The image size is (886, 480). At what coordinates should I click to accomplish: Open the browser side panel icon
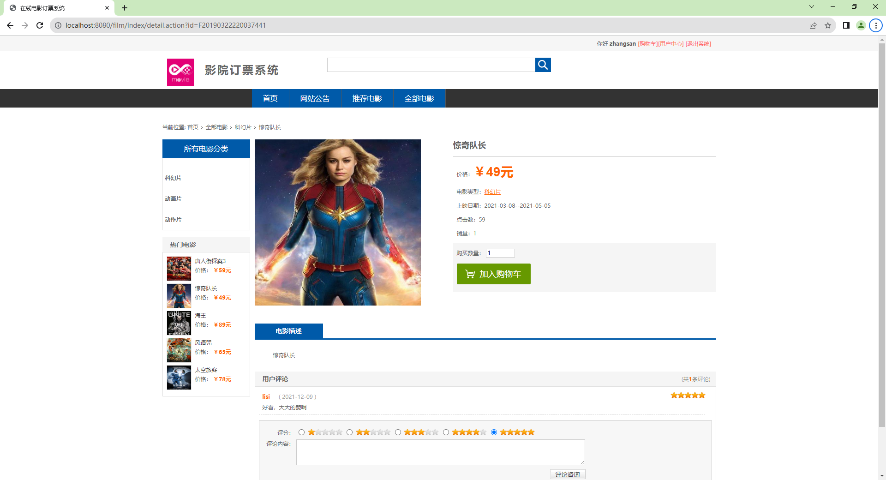(846, 25)
